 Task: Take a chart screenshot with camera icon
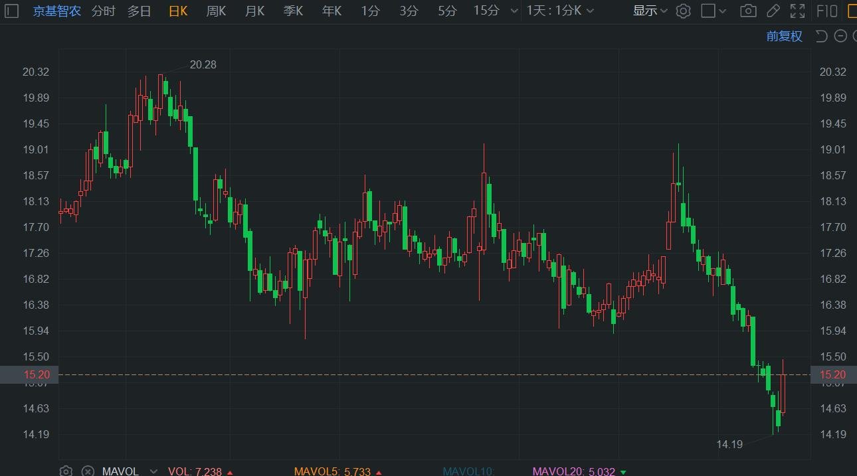(748, 11)
